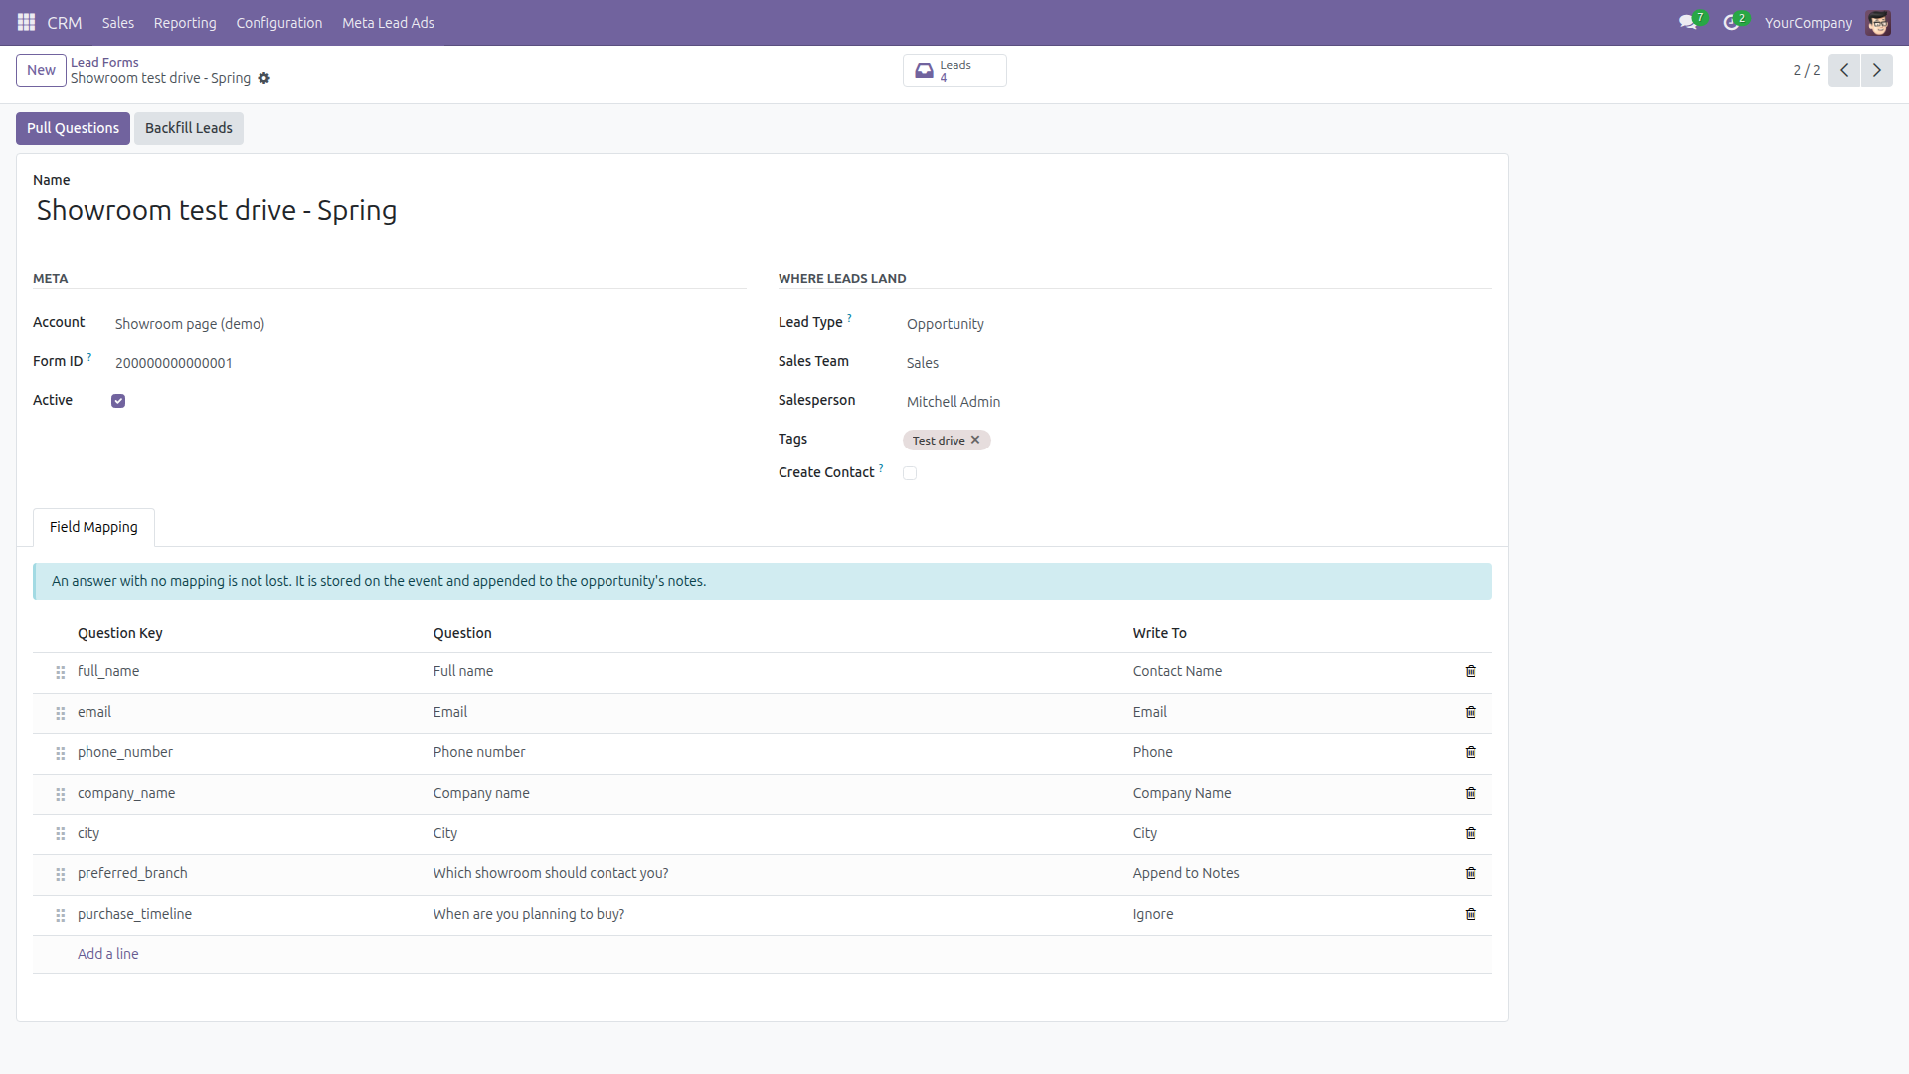Open the user avatar menu
Image resolution: width=1909 pixels, height=1074 pixels.
tap(1878, 22)
